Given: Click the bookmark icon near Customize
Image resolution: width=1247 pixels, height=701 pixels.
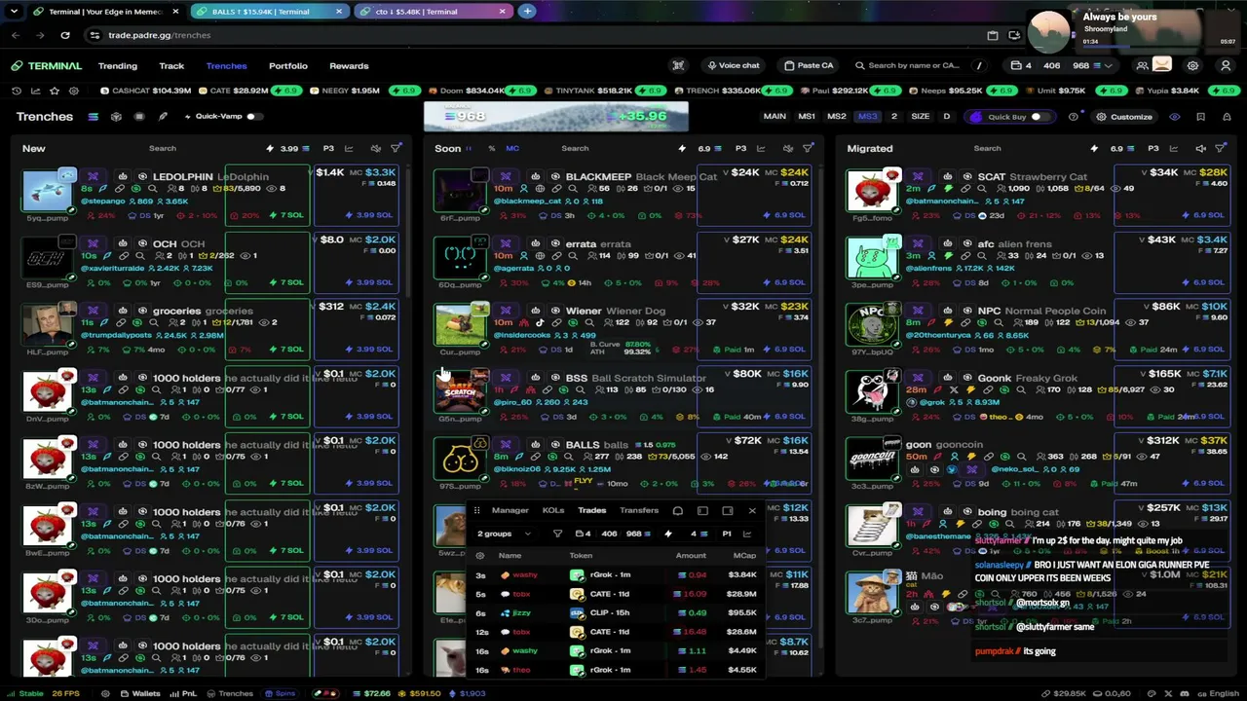Looking at the screenshot, I should pyautogui.click(x=1200, y=117).
